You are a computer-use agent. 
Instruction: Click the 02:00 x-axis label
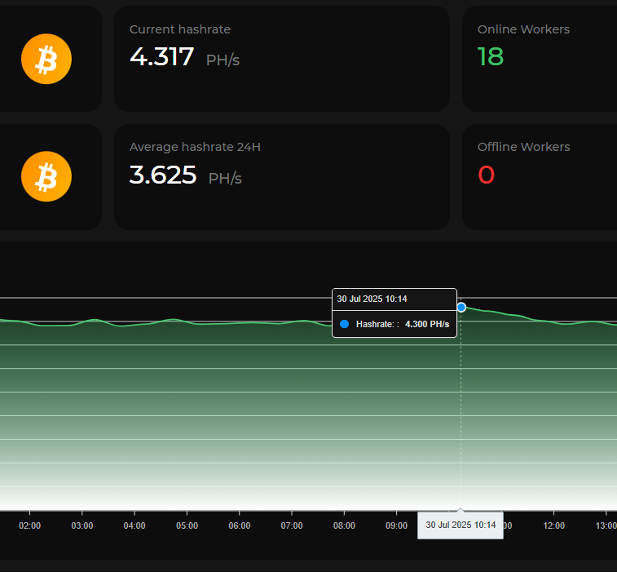pyautogui.click(x=30, y=526)
